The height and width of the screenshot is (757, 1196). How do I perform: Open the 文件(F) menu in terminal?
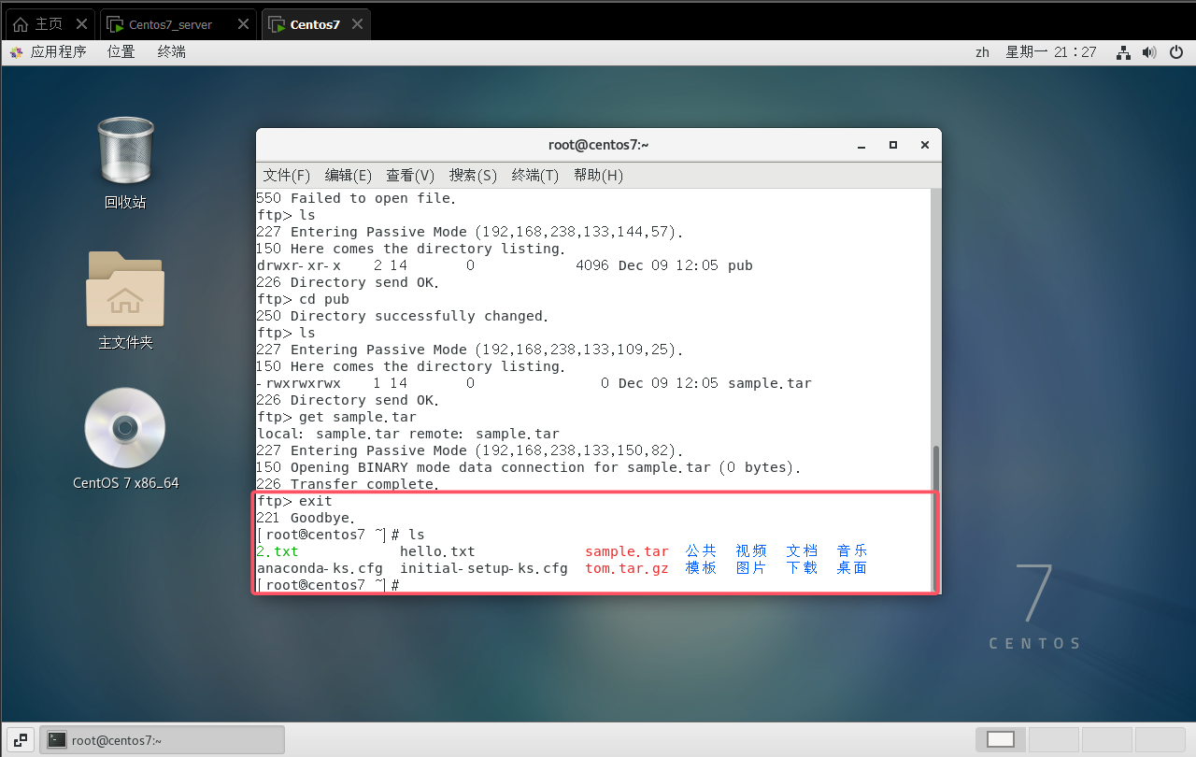(286, 175)
